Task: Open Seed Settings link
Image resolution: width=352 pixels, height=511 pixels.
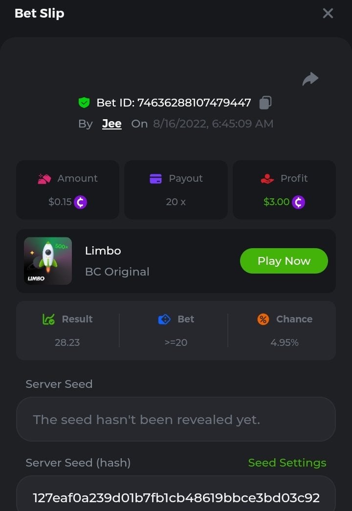Action: click(x=287, y=463)
